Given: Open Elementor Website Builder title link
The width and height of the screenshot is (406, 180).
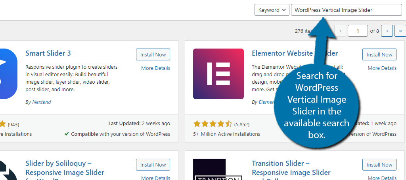Looking at the screenshot, I should click(295, 53).
